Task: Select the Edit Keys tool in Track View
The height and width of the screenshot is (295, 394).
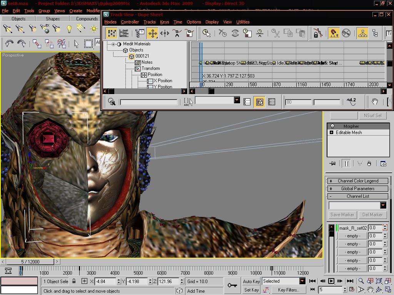Action: click(x=112, y=33)
